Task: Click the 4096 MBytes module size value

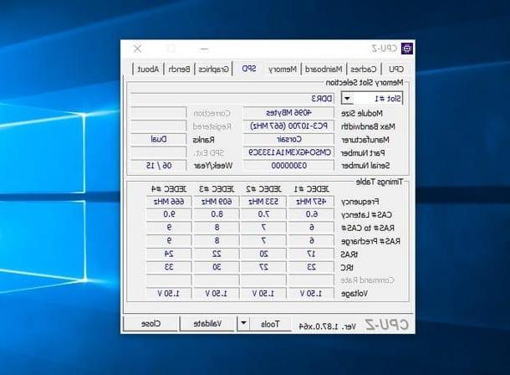Action: [x=288, y=113]
